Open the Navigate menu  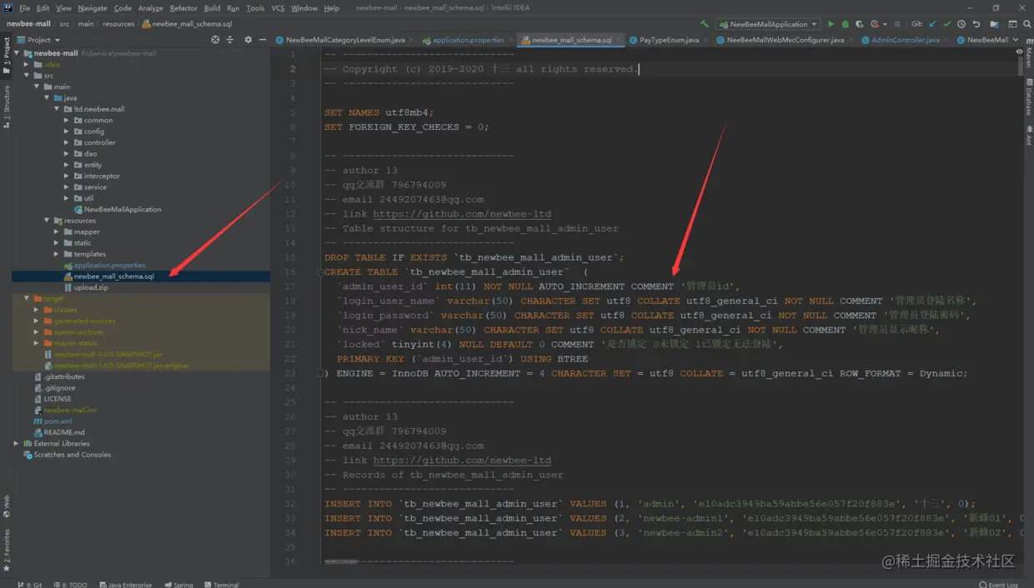pyautogui.click(x=93, y=7)
